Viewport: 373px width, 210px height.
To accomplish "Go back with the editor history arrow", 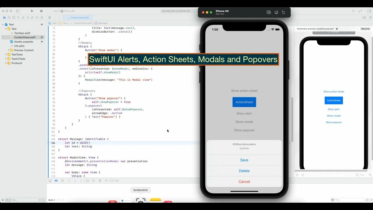I will click(55, 17).
